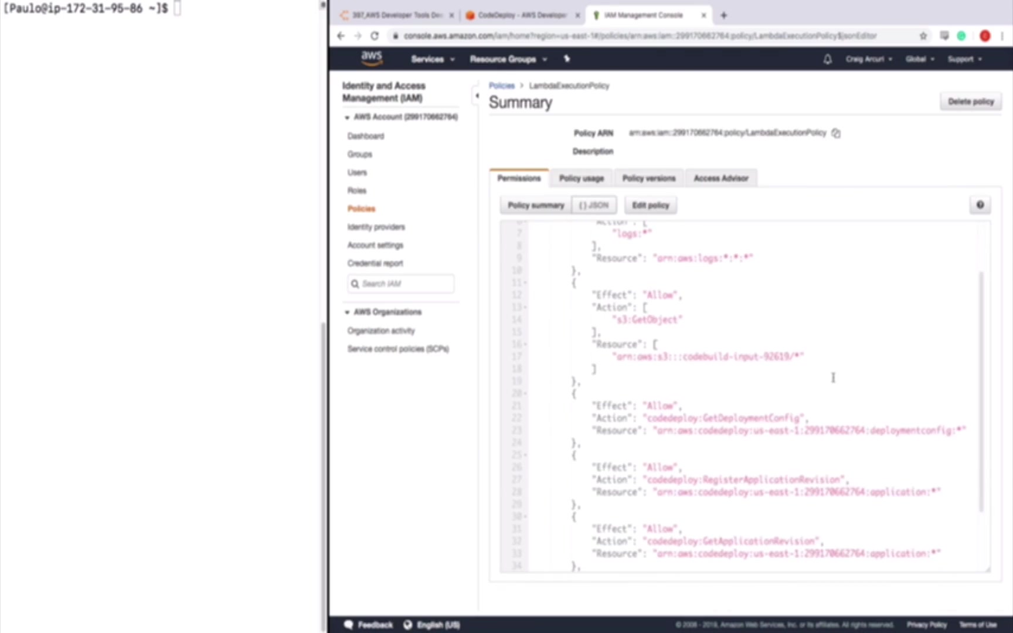The image size is (1013, 633).
Task: Fold the JSON block at line 11
Action: click(525, 283)
